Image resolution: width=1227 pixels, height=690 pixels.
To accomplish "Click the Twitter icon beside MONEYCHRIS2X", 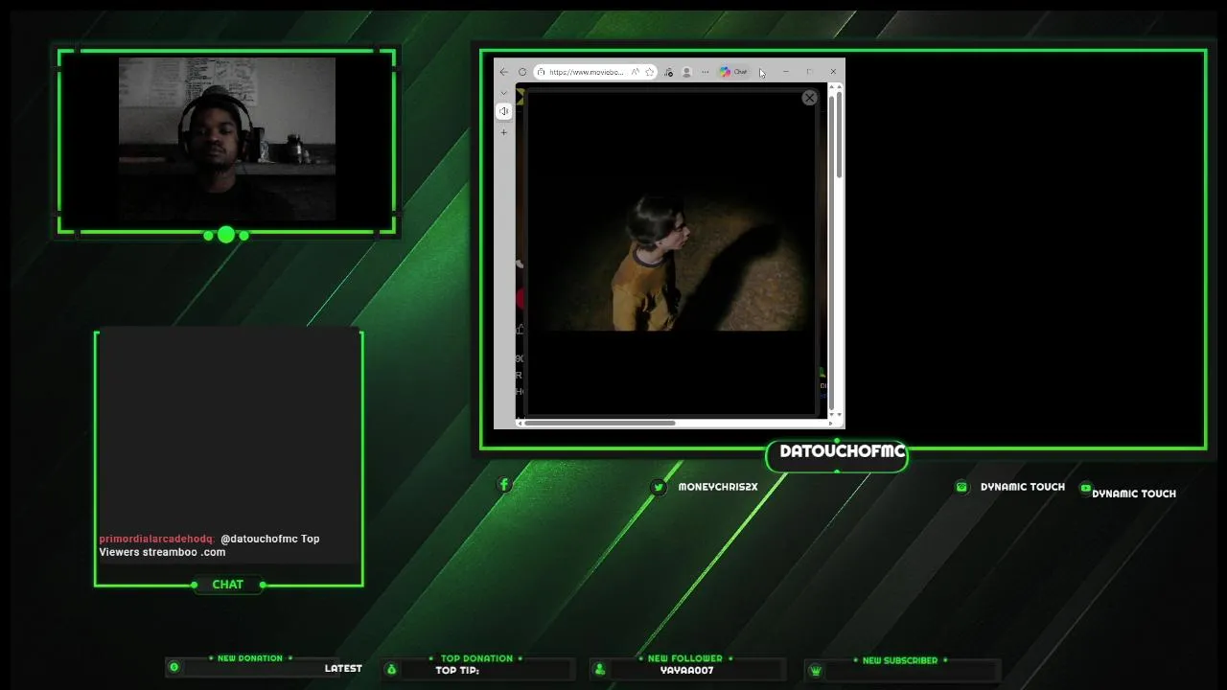I will point(659,487).
